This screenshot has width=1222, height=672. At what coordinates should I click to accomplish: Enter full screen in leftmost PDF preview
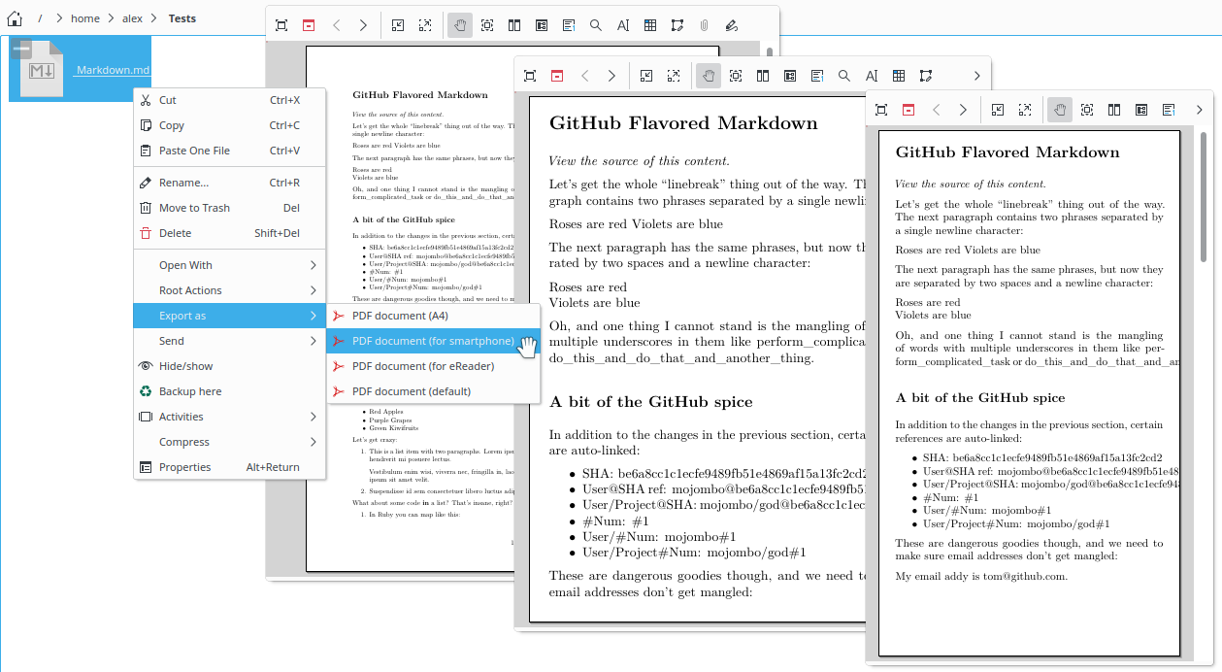coord(281,25)
